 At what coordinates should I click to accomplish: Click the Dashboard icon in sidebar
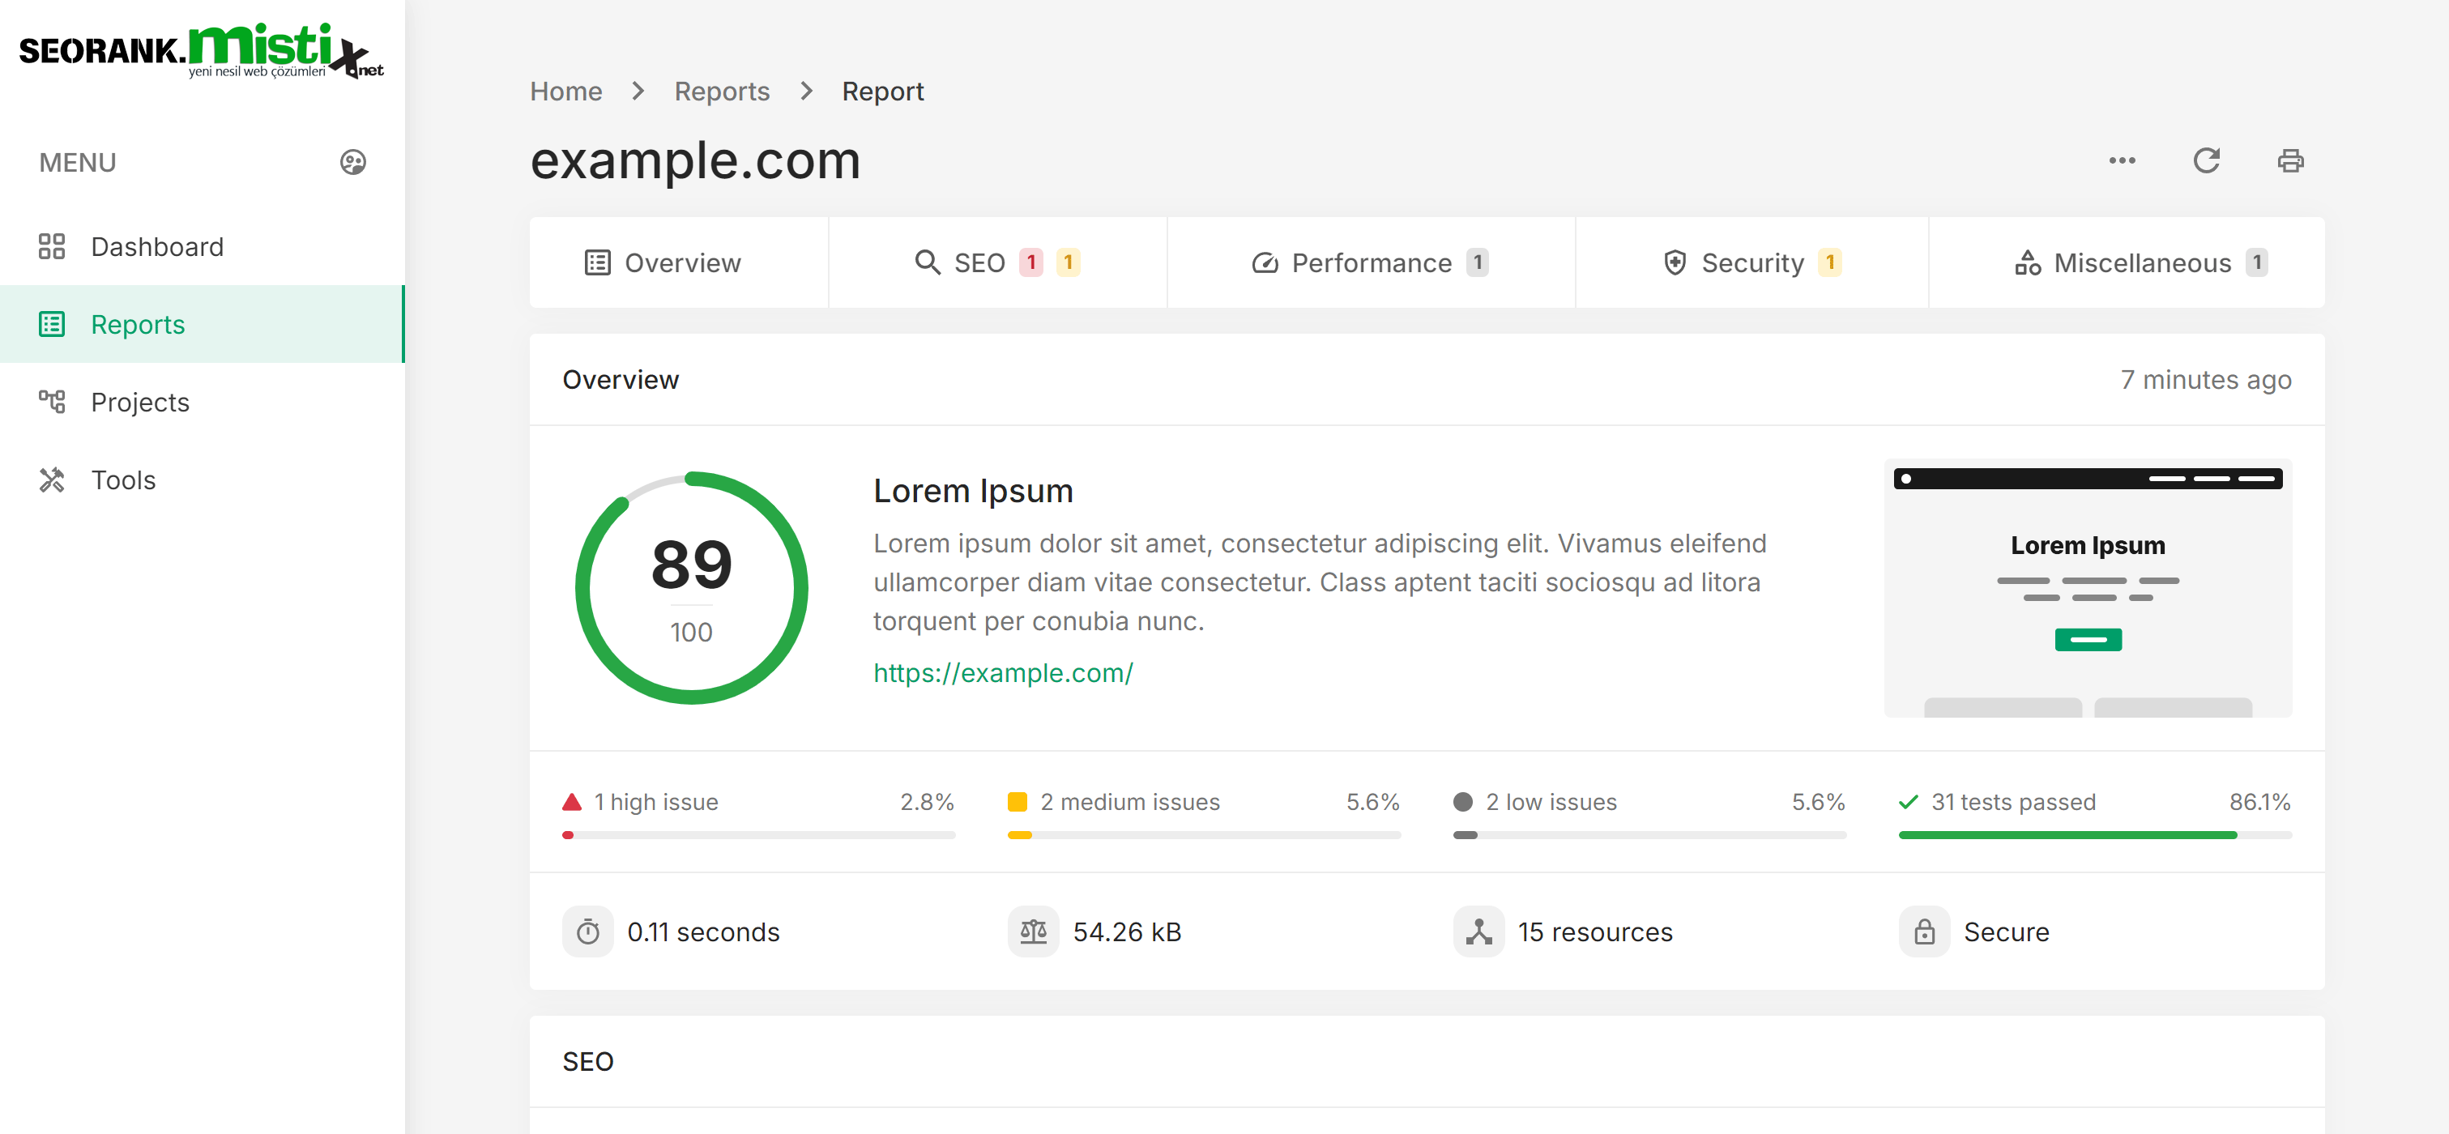click(x=52, y=245)
